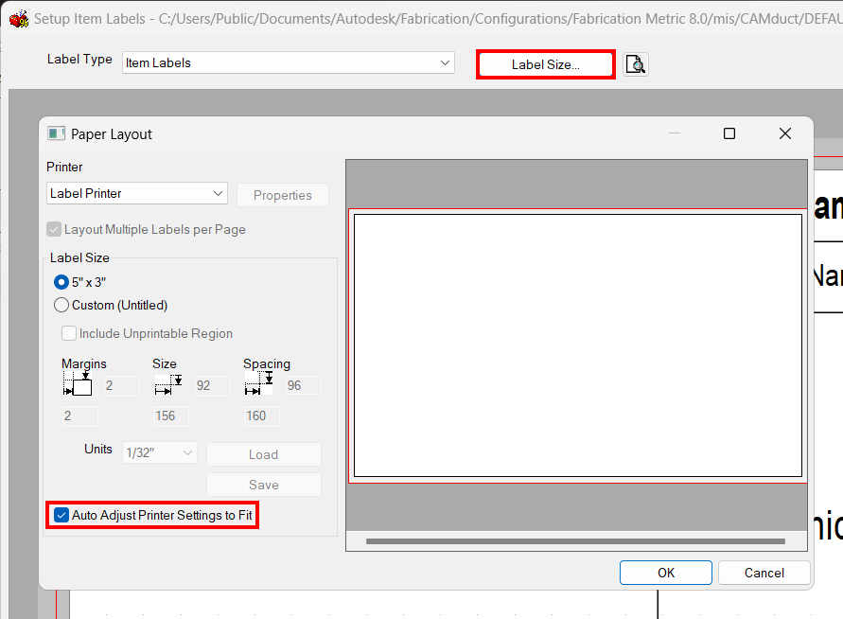843x619 pixels.
Task: Click the Spacing dimension diagram icon
Action: (x=259, y=384)
